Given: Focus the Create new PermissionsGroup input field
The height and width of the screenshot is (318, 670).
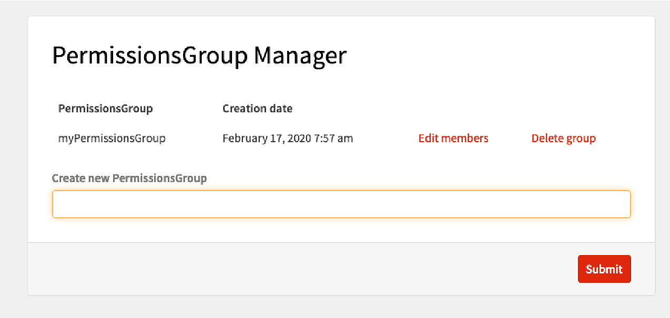Looking at the screenshot, I should pos(341,204).
